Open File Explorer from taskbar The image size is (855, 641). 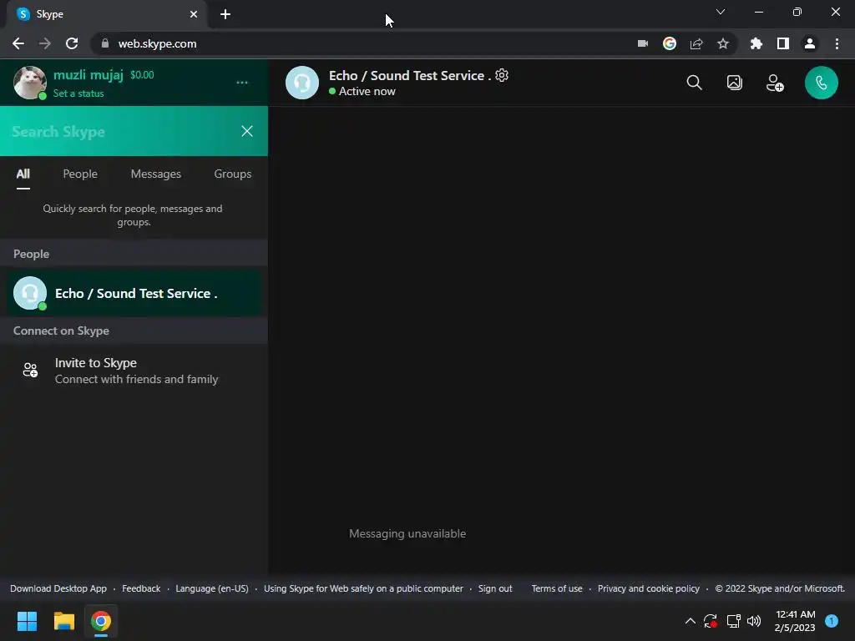[x=63, y=621]
